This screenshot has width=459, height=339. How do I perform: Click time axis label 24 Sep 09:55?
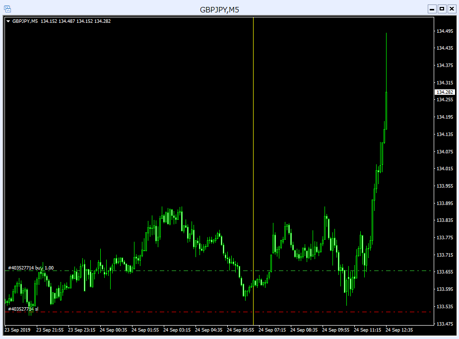point(336,330)
